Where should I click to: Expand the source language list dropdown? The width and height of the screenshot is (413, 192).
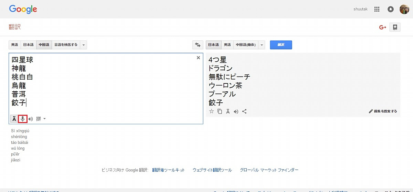click(x=84, y=45)
